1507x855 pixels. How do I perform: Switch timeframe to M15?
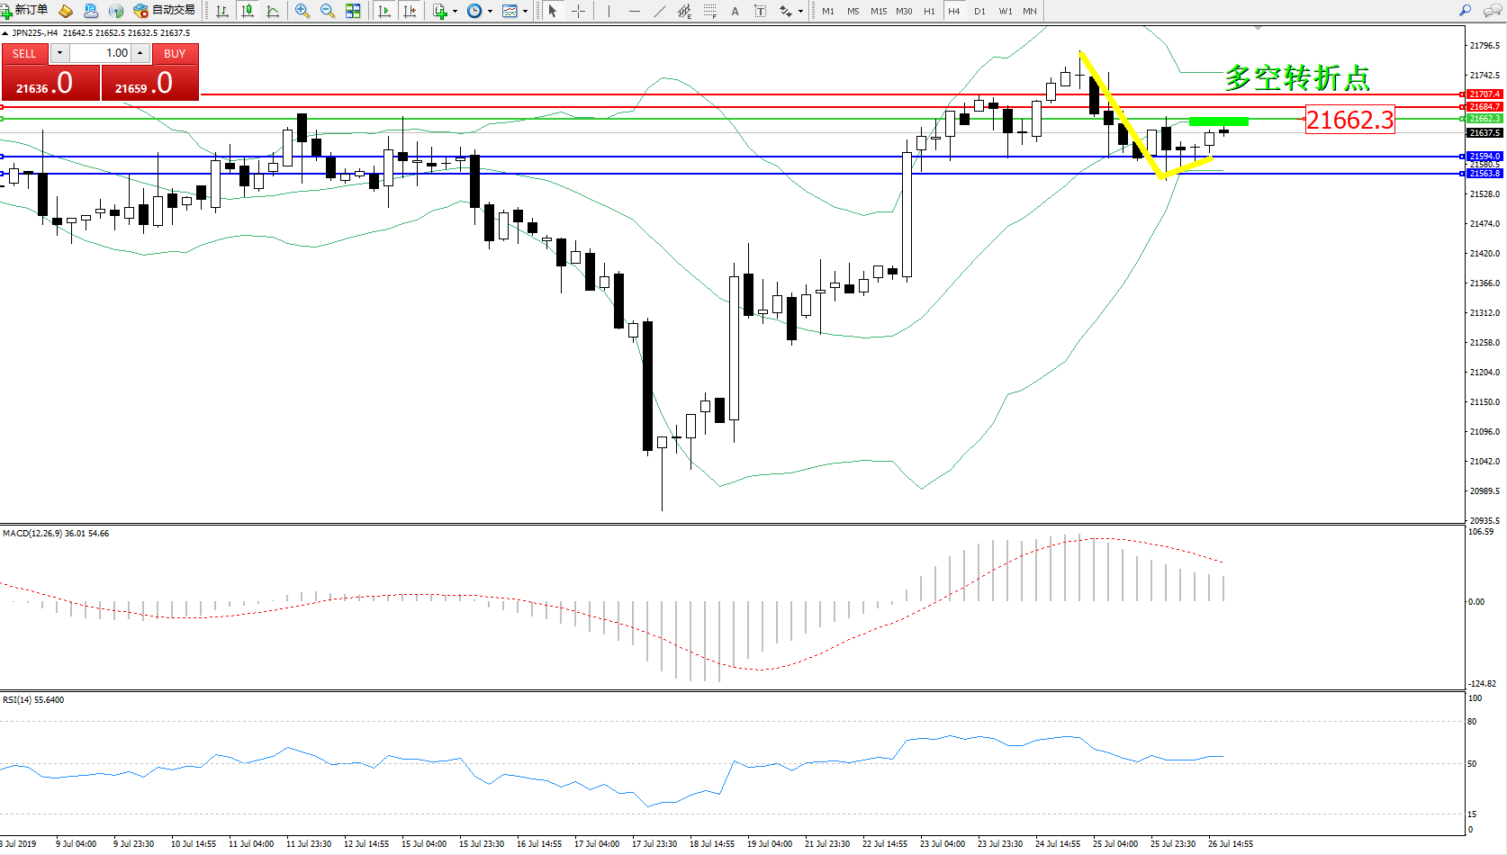click(x=879, y=12)
